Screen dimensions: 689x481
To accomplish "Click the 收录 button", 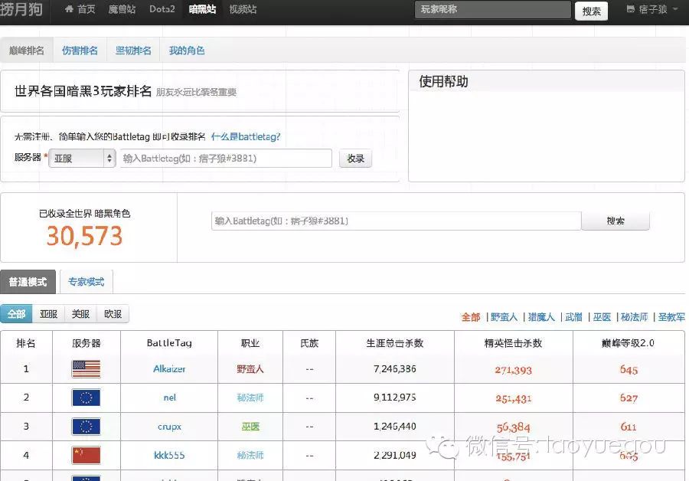I will tap(355, 159).
